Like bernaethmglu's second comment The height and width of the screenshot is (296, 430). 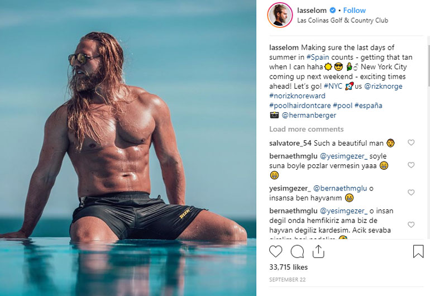point(411,225)
